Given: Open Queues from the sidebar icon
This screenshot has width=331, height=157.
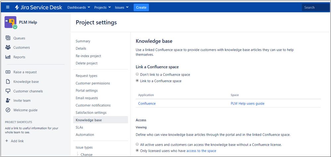Looking at the screenshot, I should click(x=8, y=38).
